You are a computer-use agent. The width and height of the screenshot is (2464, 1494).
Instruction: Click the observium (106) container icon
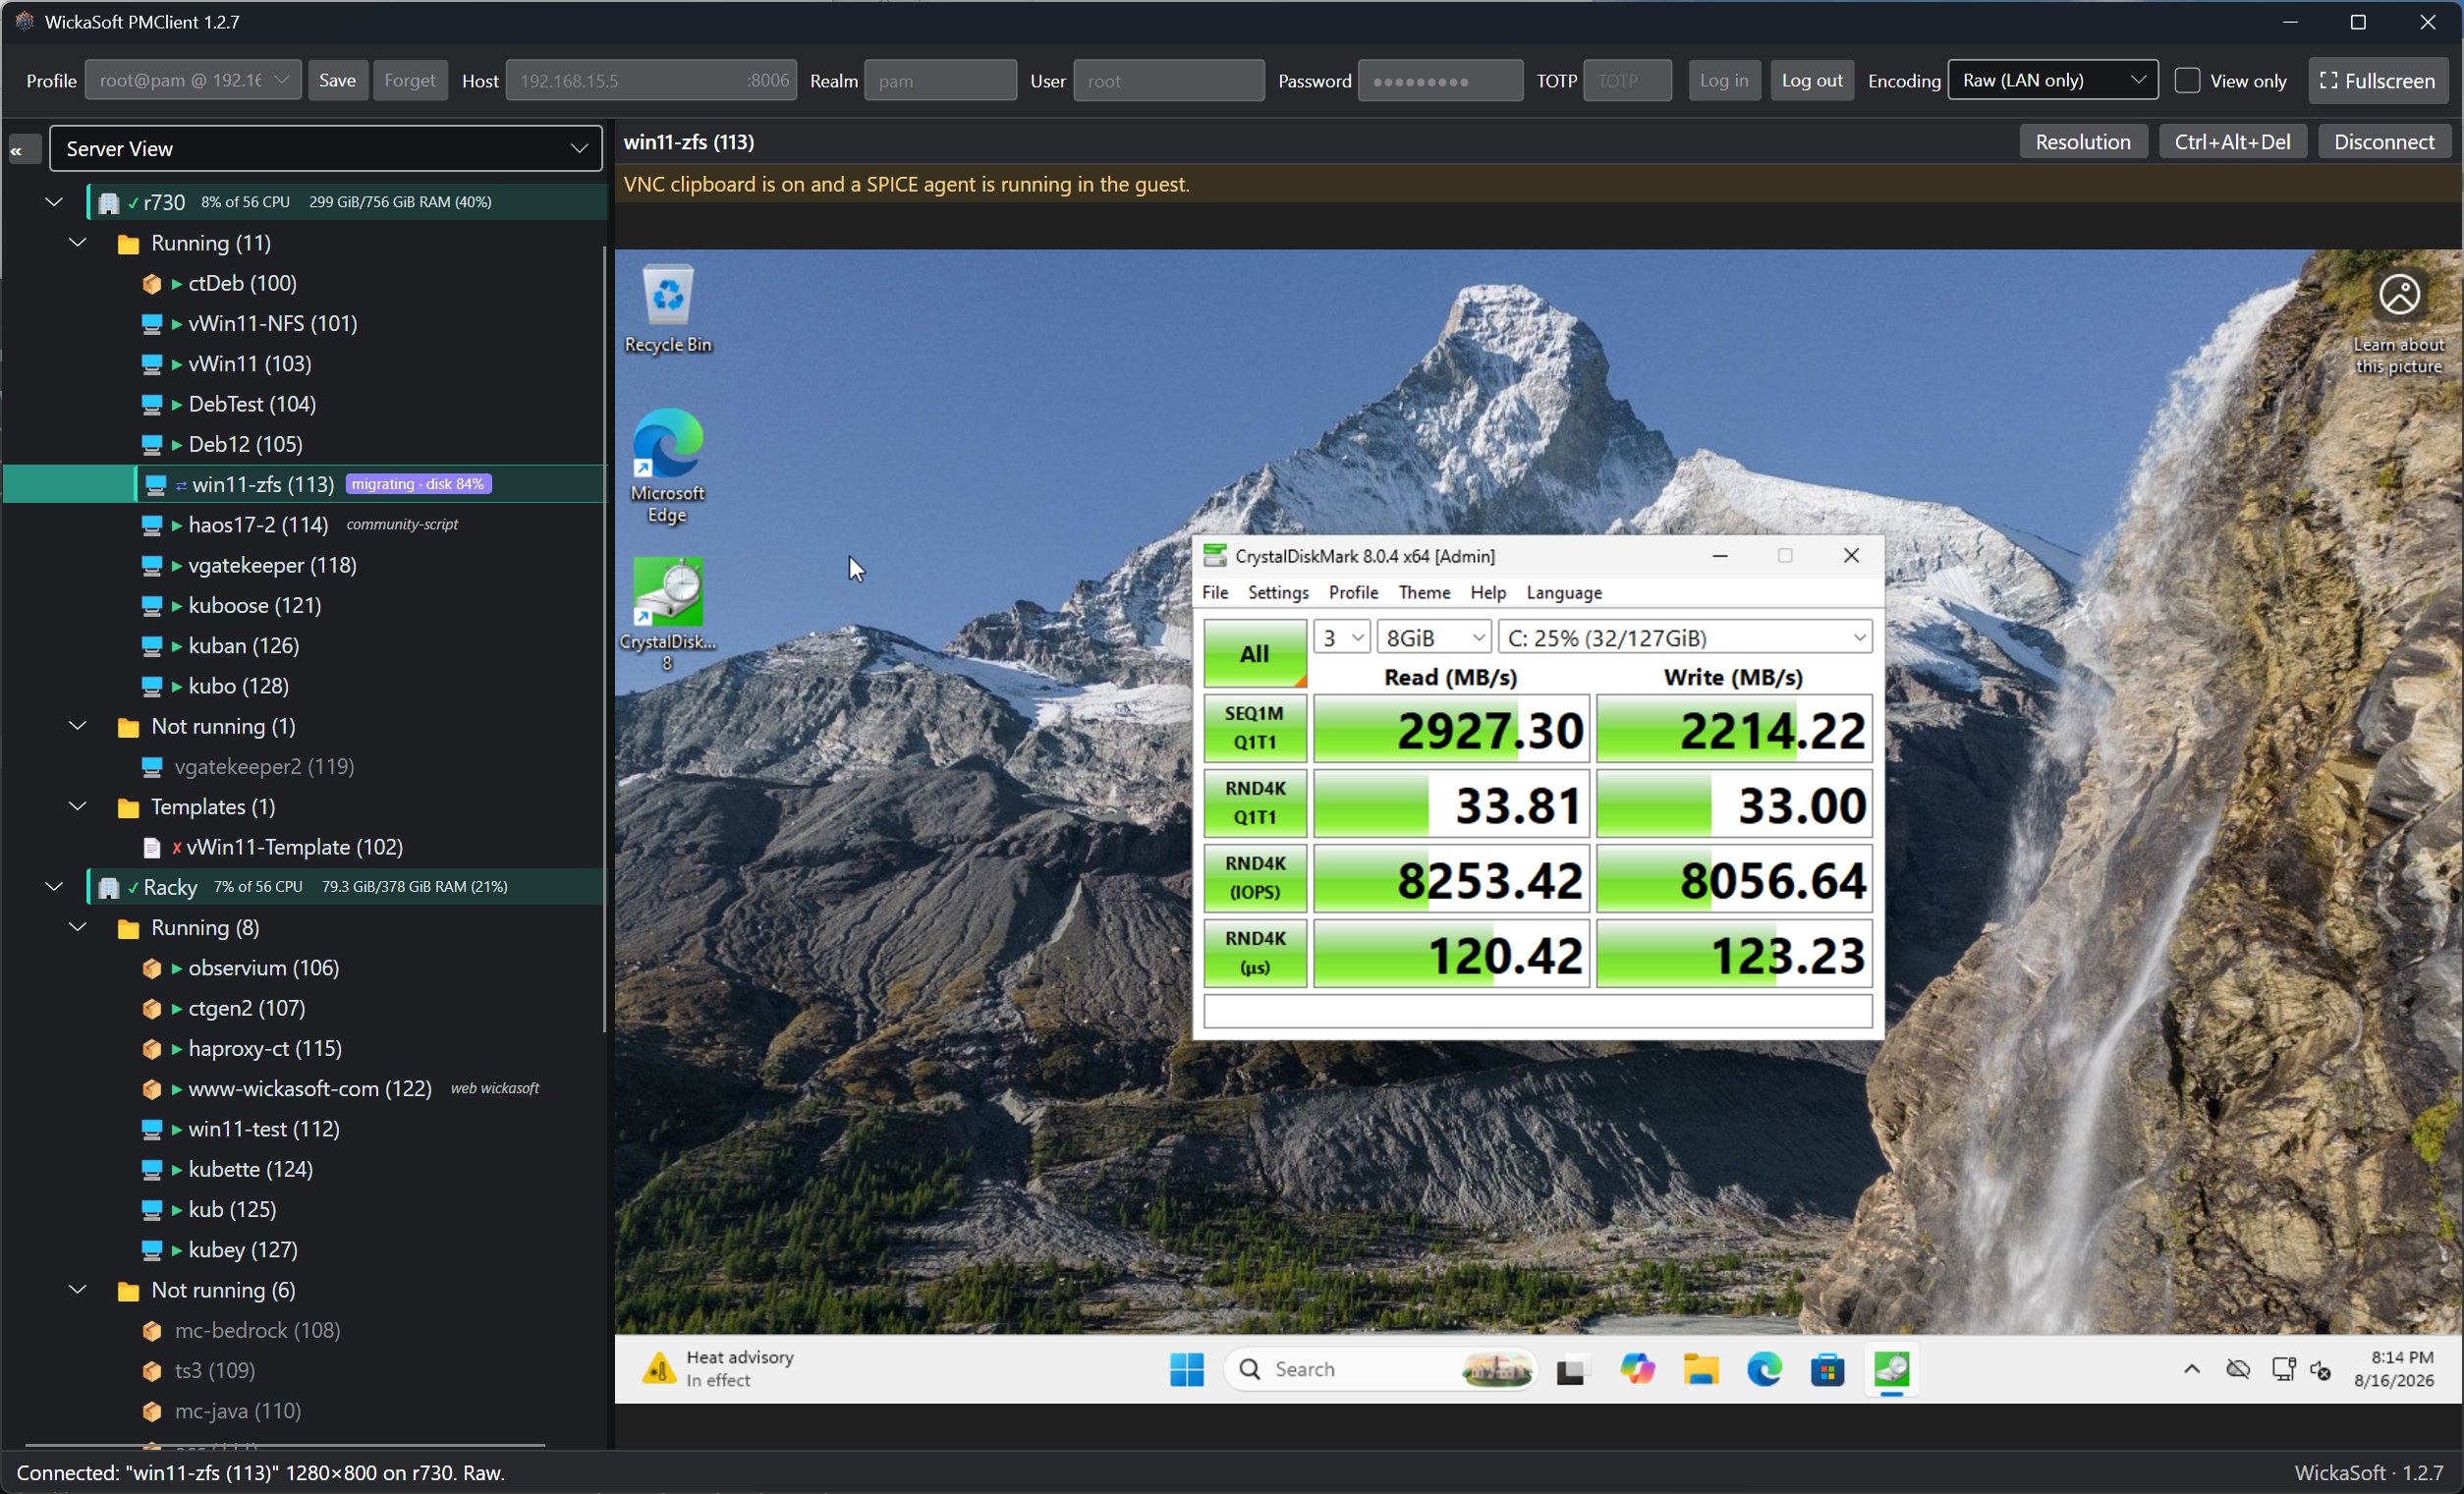coord(151,968)
